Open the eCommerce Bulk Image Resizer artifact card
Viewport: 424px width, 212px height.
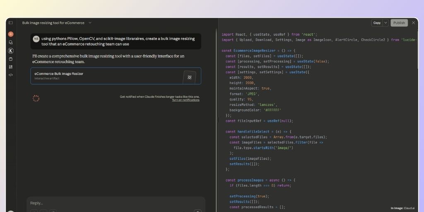tap(116, 76)
